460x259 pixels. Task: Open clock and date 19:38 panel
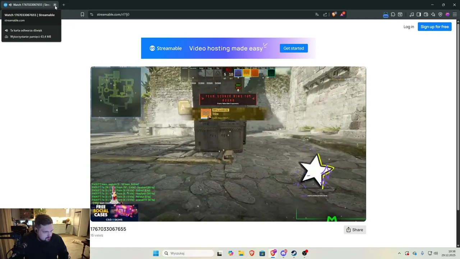449,253
